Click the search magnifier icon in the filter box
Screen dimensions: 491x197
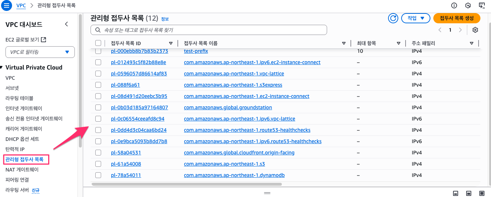(97, 30)
